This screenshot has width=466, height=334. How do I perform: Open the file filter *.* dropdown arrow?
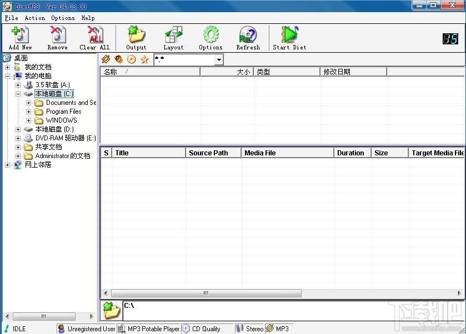(219, 60)
